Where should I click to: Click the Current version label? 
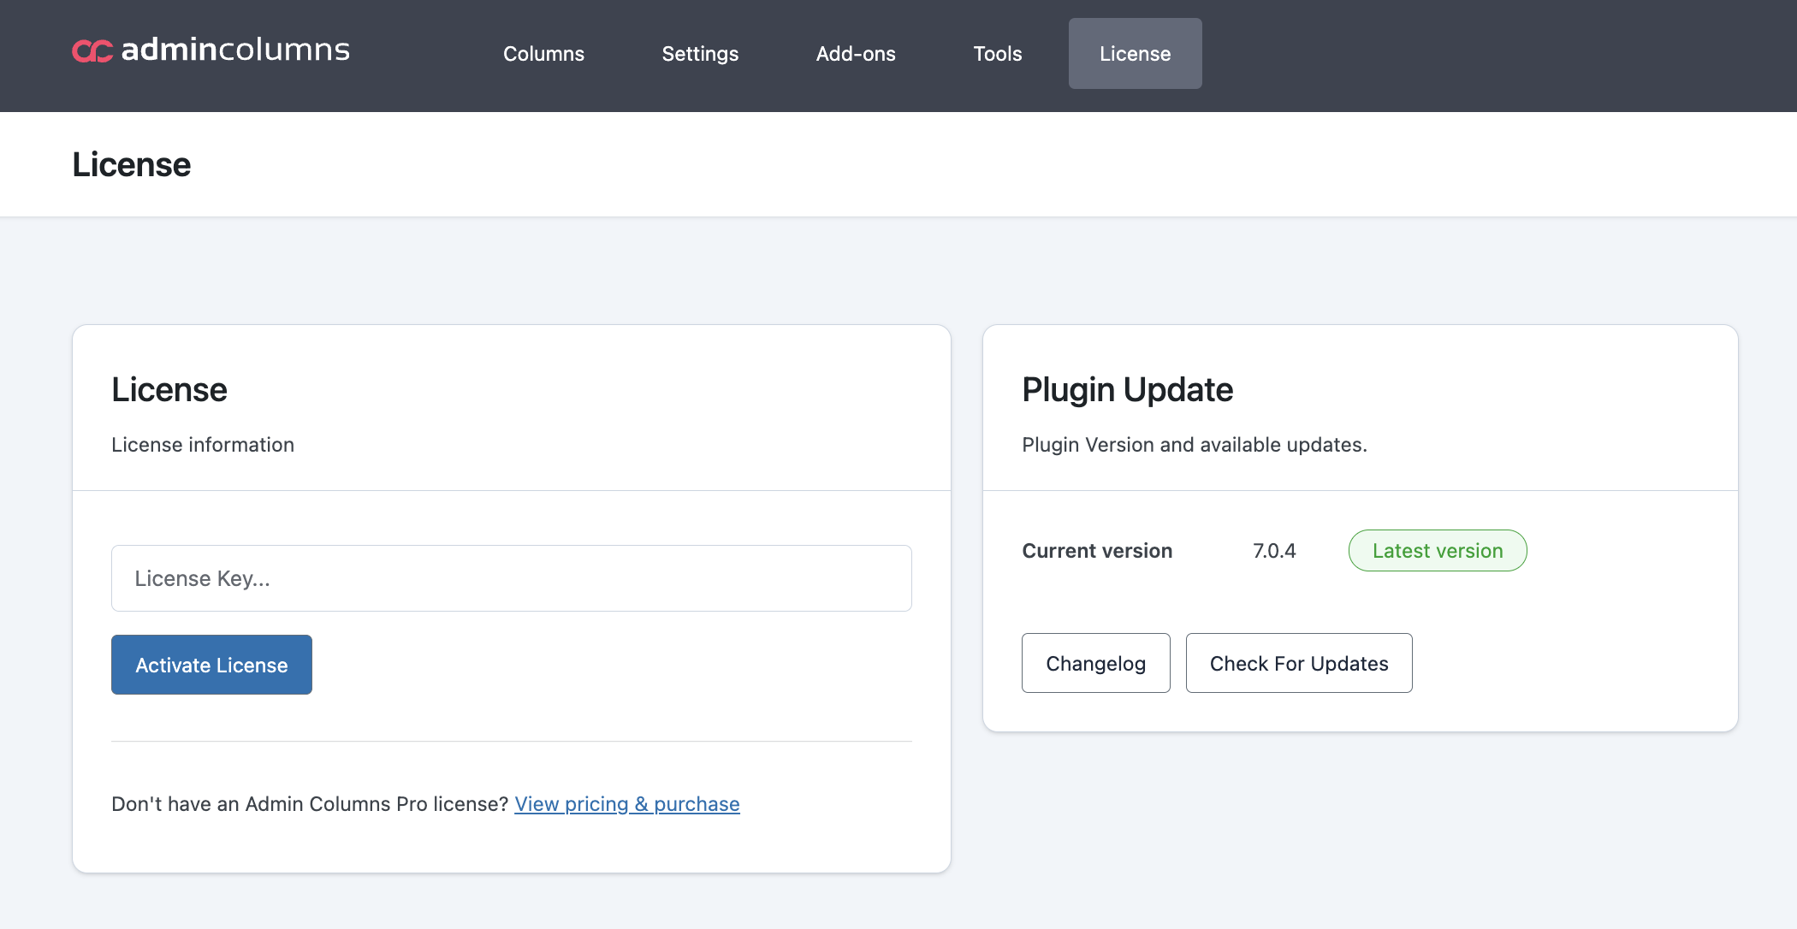click(x=1097, y=551)
